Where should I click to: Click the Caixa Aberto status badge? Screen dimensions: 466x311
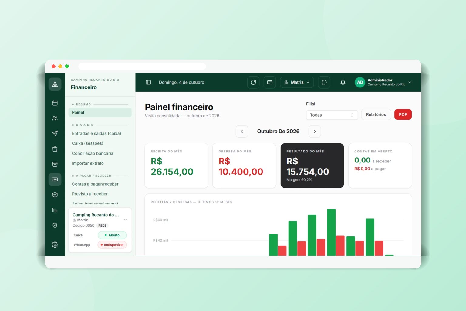(x=112, y=235)
